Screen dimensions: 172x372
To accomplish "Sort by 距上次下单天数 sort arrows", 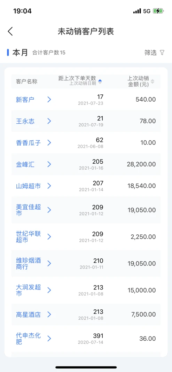I will tap(100, 82).
